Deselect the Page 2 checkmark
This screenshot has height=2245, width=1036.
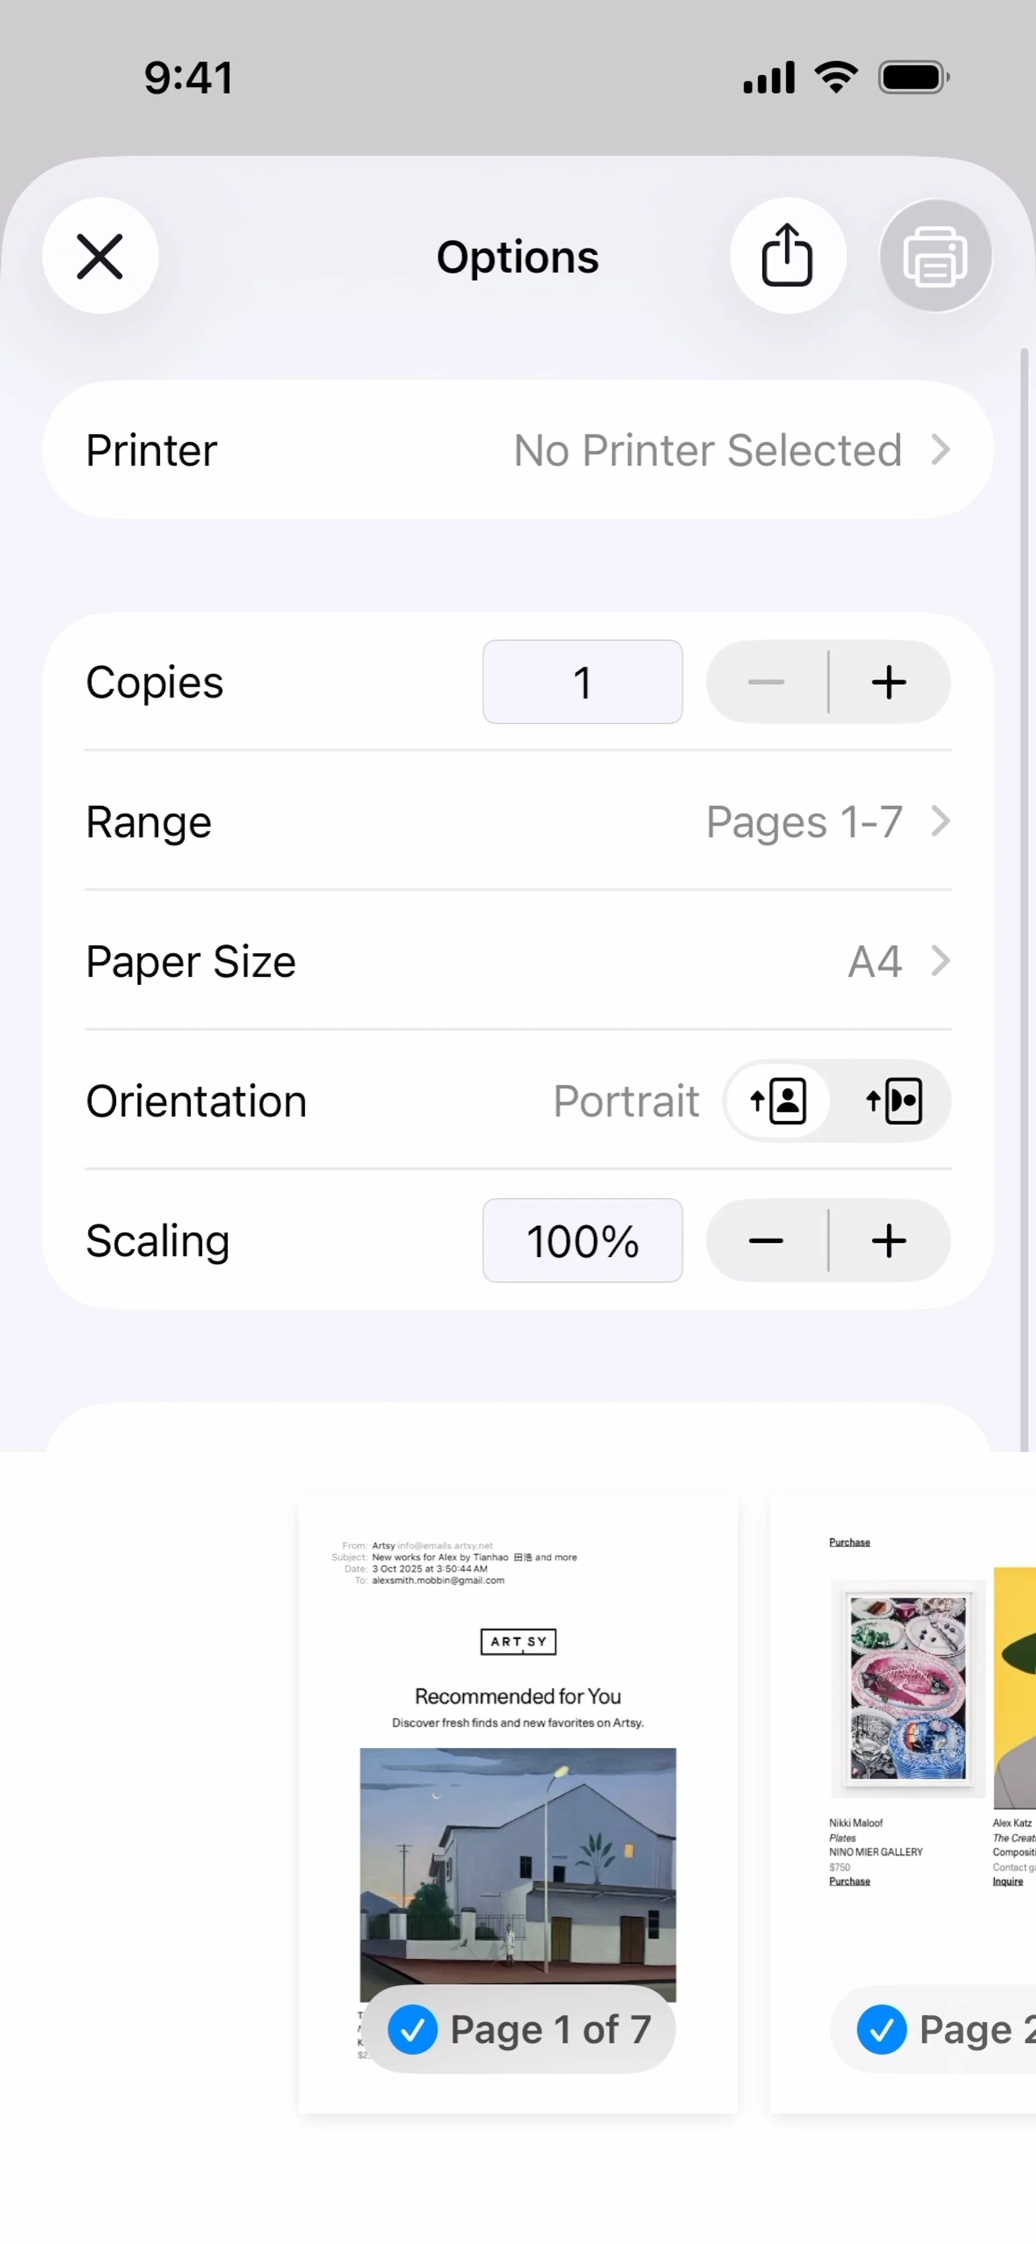881,2029
